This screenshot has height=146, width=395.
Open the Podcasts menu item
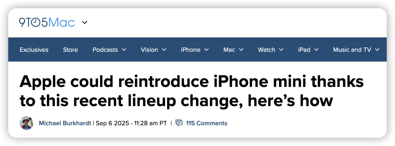pyautogui.click(x=105, y=50)
